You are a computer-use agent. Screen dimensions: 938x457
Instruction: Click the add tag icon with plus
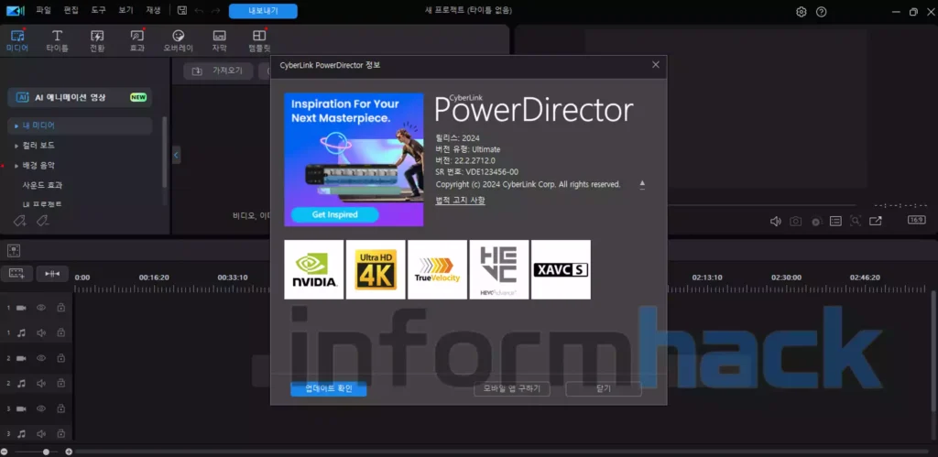coord(19,222)
